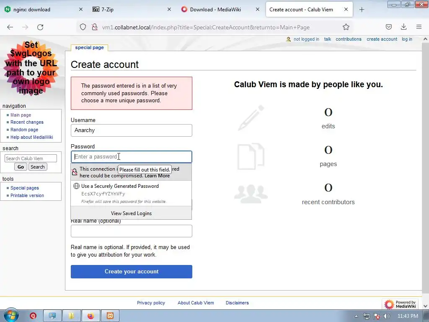Screen dimensions: 429x322
Task: Open the XAMPP orange taskbar icon
Action: tap(110, 316)
